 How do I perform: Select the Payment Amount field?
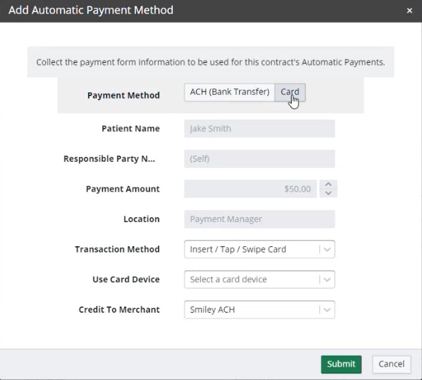tap(249, 189)
